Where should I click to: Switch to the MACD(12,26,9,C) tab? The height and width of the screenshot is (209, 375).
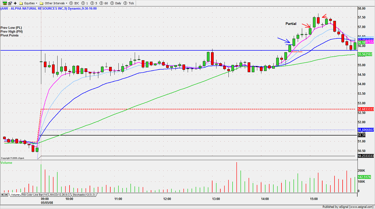click(61, 195)
